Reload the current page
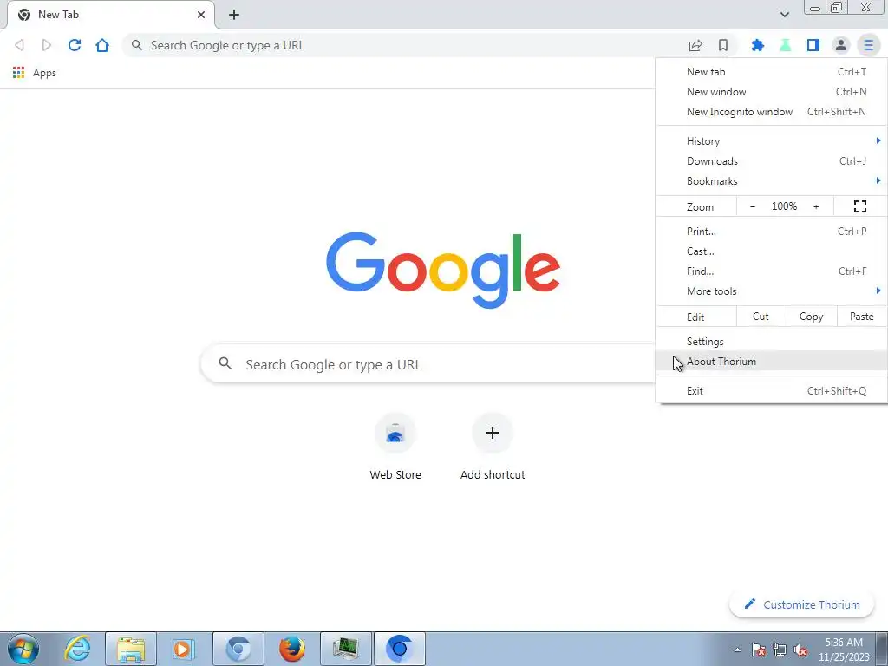888x666 pixels. 75,45
